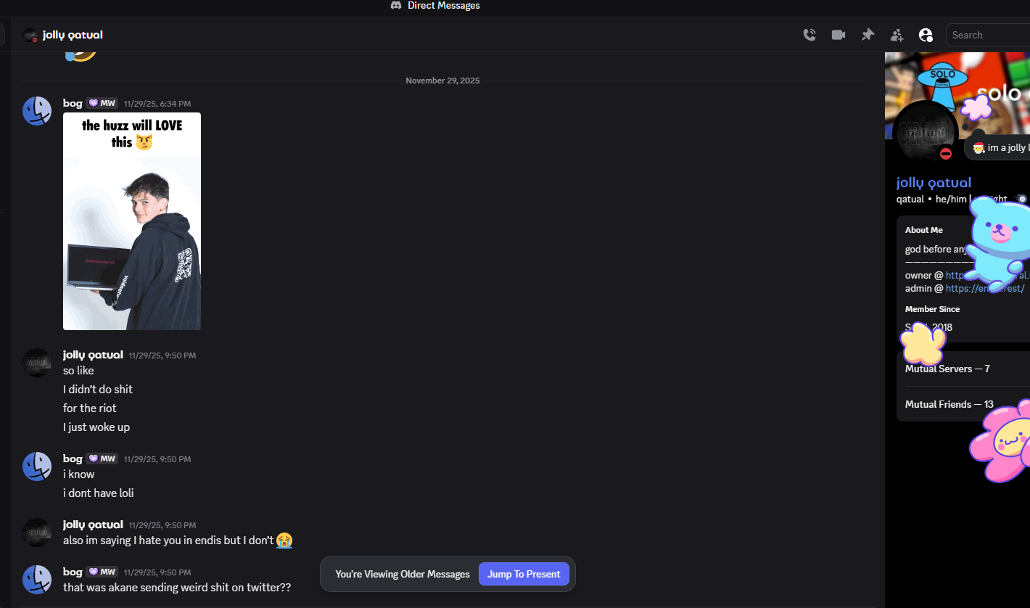Click jolly qatual's name in the chat header
The height and width of the screenshot is (608, 1030).
click(x=73, y=35)
